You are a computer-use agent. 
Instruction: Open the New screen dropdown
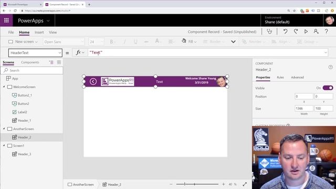click(23, 41)
